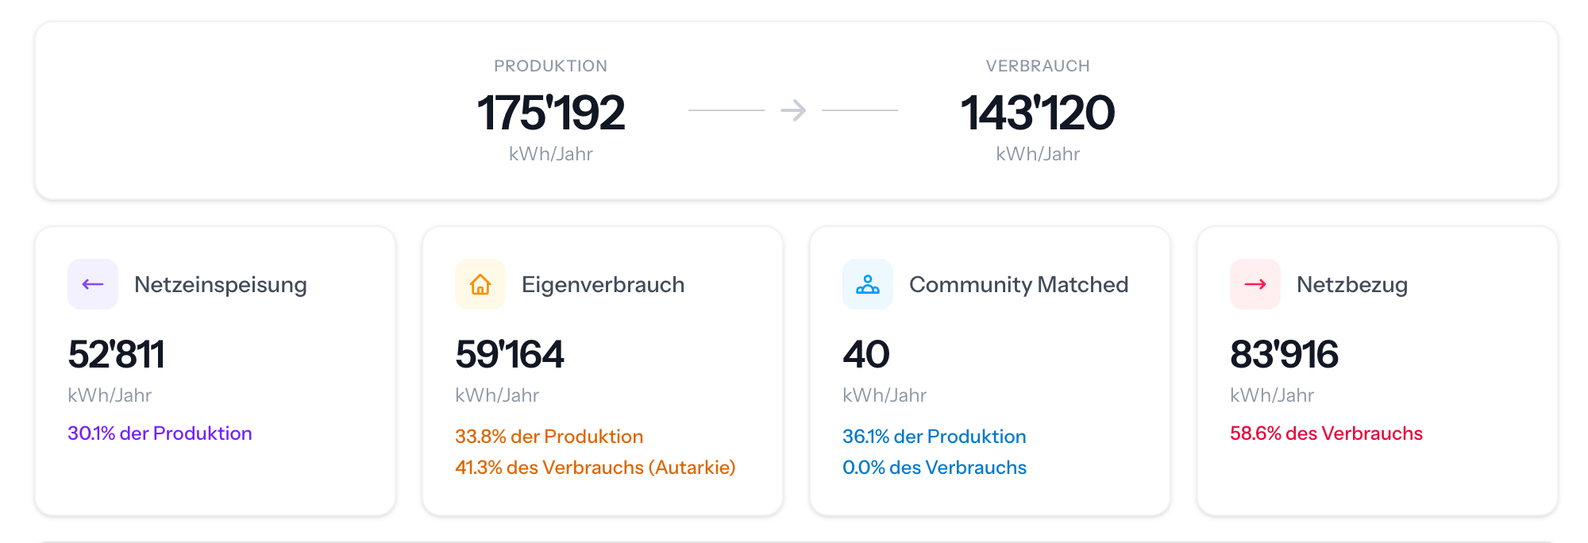Click kWh/Jahr in the Eigenverbrauch card

click(x=497, y=395)
